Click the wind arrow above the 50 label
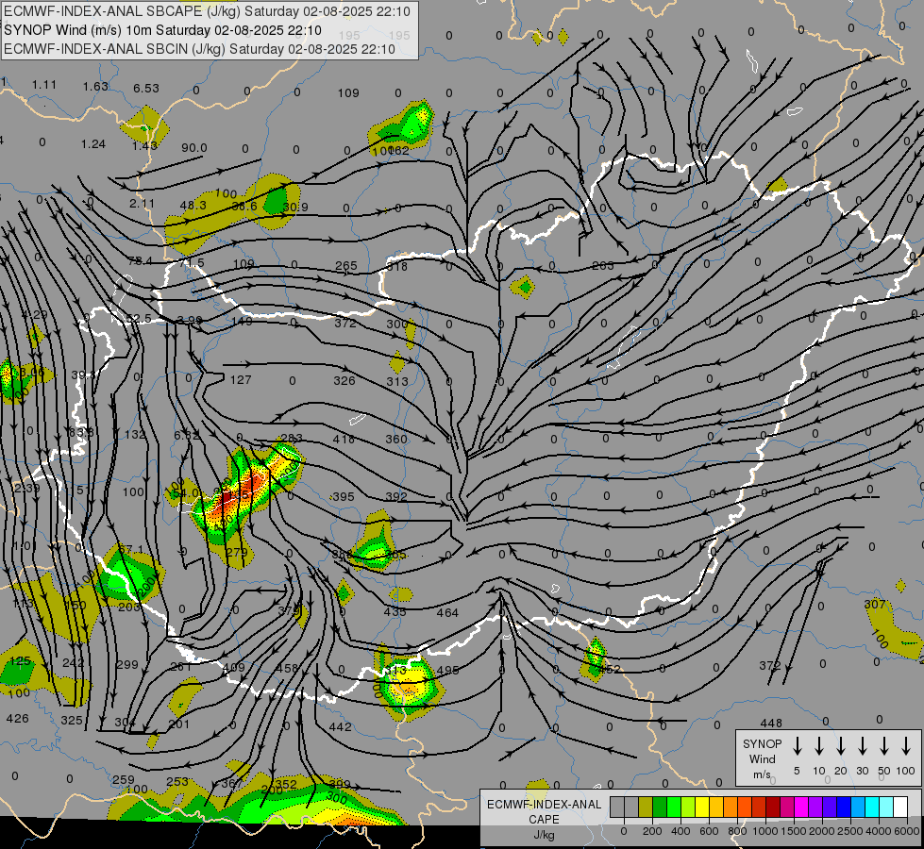The height and width of the screenshot is (849, 924). pos(884,745)
